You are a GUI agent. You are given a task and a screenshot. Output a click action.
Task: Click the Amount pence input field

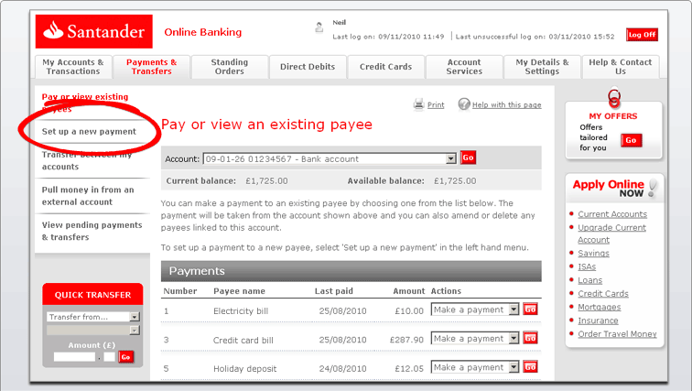click(110, 357)
